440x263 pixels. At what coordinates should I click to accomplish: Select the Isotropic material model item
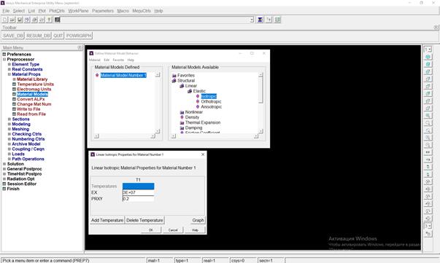(x=209, y=96)
